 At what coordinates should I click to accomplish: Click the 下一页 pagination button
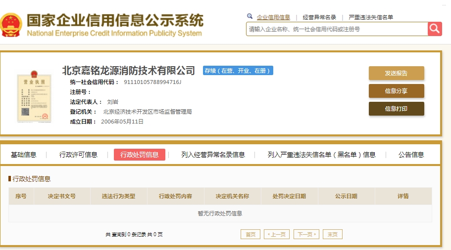pos(306,234)
